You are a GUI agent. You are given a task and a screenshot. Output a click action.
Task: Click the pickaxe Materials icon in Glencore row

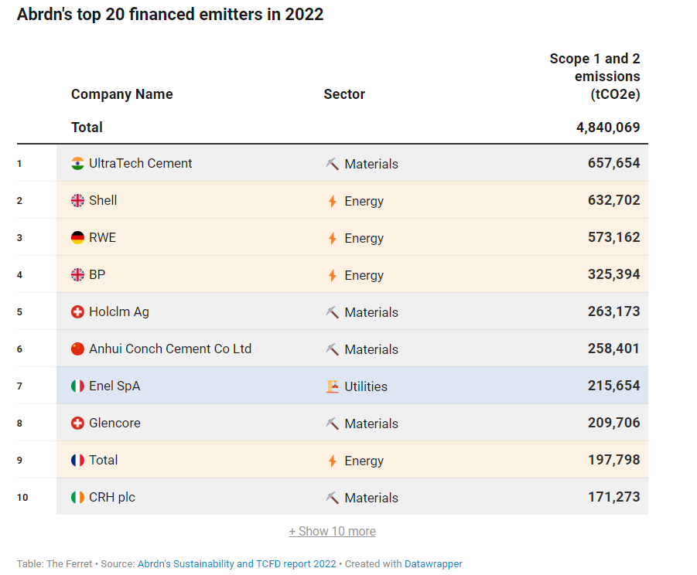pos(333,424)
